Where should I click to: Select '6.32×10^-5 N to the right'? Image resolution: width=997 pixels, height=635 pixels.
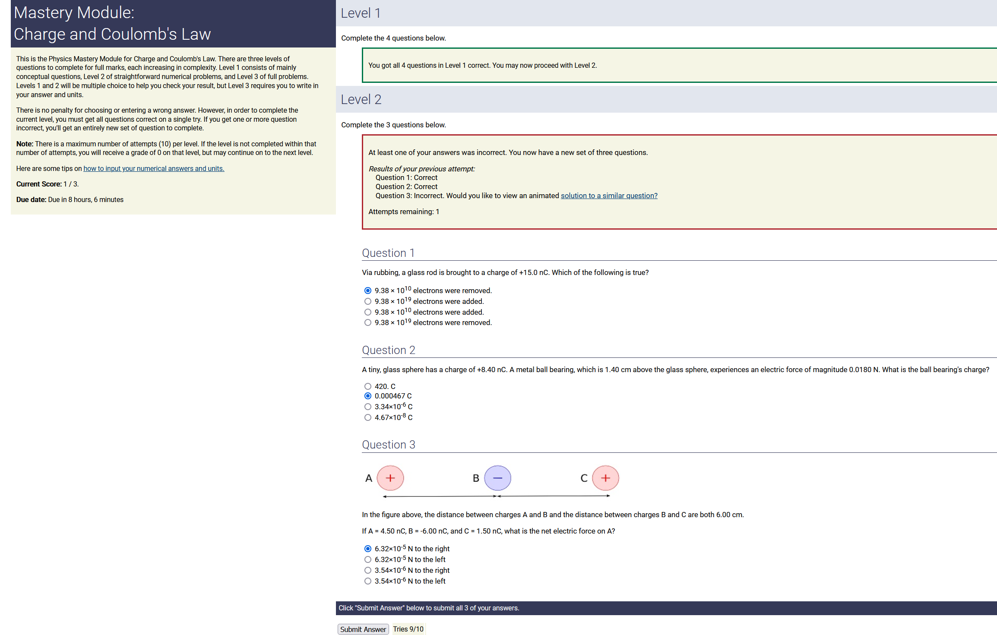coord(367,549)
